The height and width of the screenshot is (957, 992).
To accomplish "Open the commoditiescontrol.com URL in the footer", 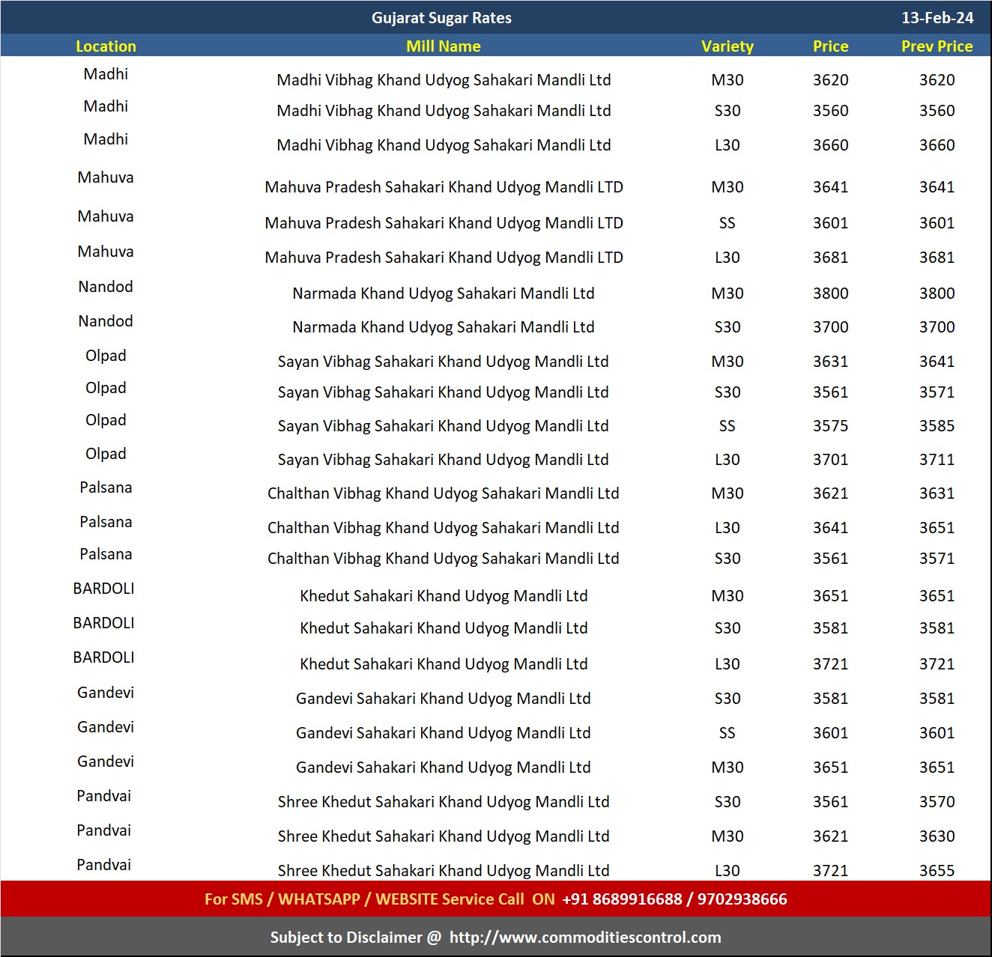I will pos(585,938).
